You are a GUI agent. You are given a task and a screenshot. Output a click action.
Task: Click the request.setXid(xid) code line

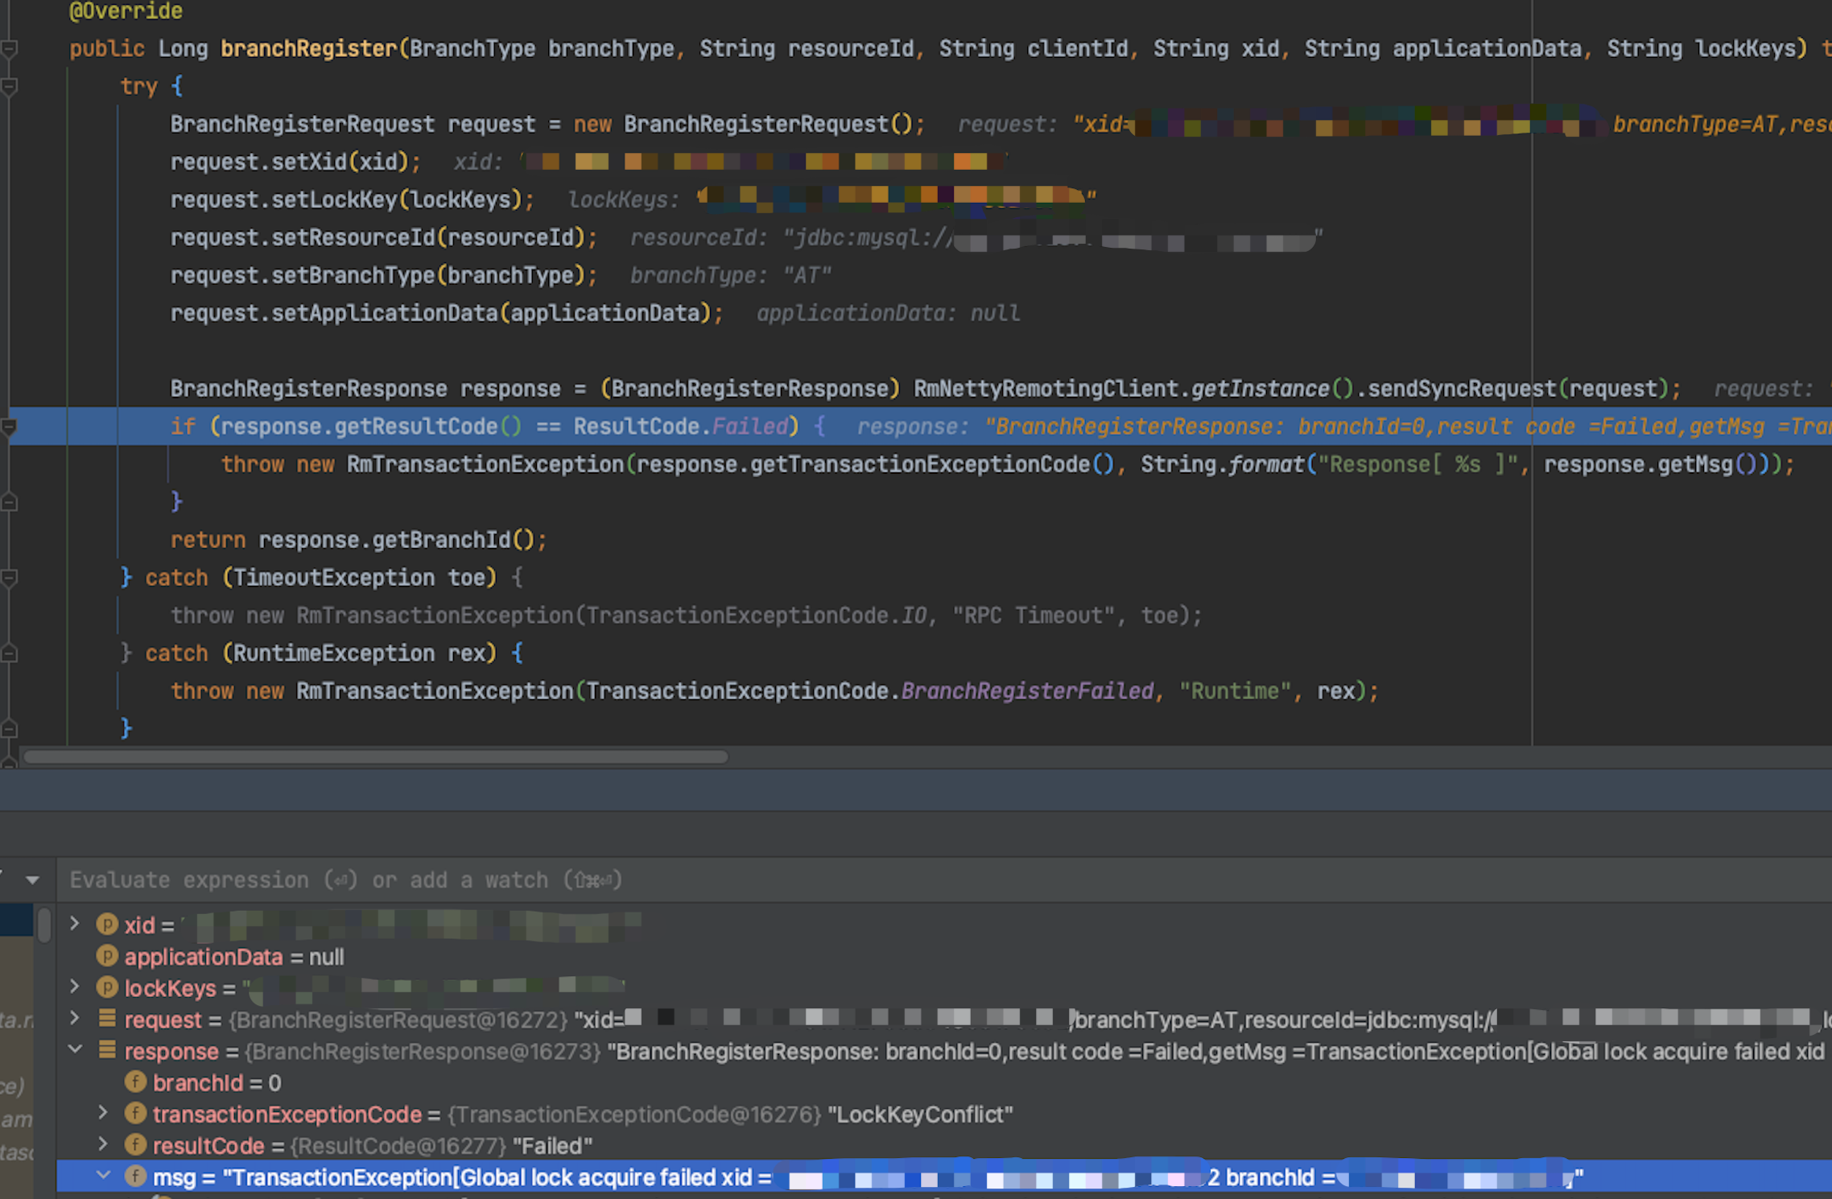[295, 163]
